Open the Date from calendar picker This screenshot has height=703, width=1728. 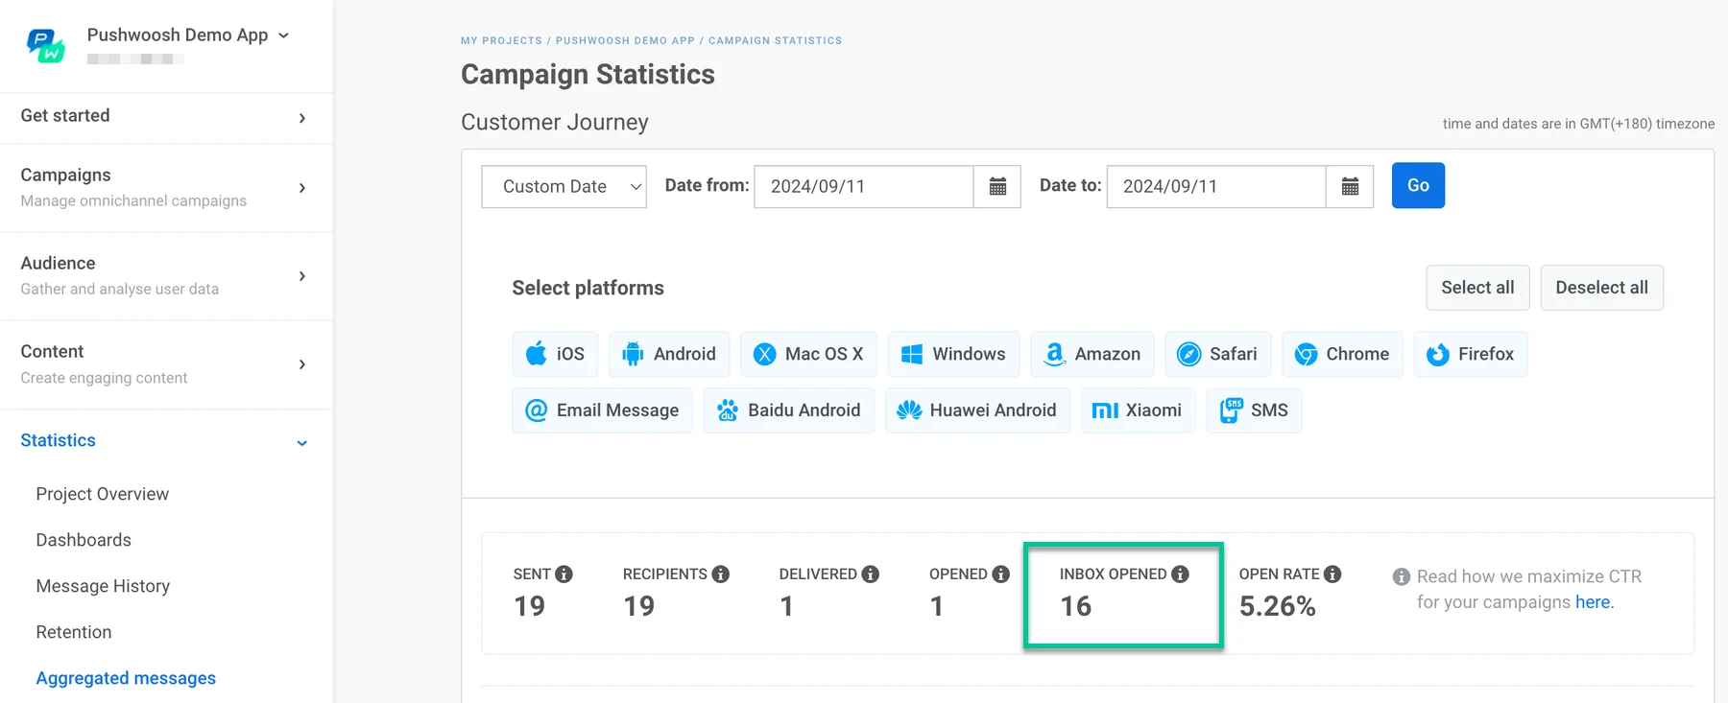pyautogui.click(x=997, y=186)
